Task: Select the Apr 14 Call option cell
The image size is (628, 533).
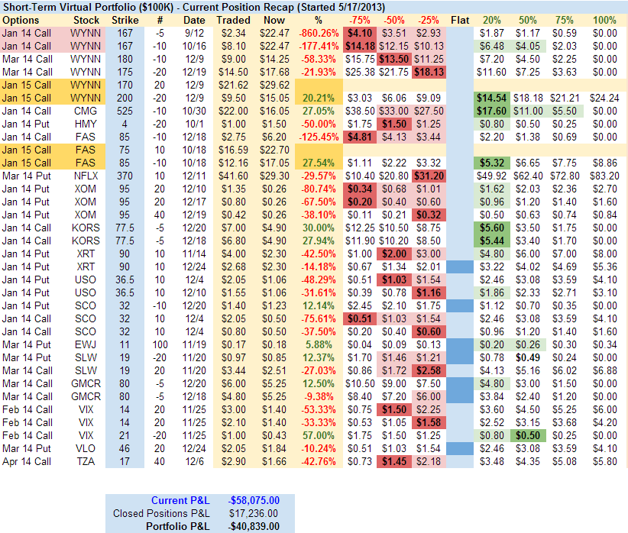Action: tap(26, 462)
